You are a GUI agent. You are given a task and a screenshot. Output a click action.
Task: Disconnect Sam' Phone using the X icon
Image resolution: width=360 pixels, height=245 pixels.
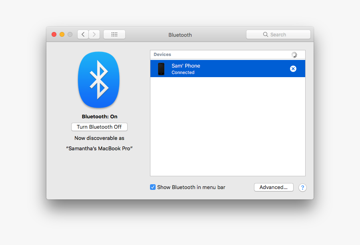(293, 68)
